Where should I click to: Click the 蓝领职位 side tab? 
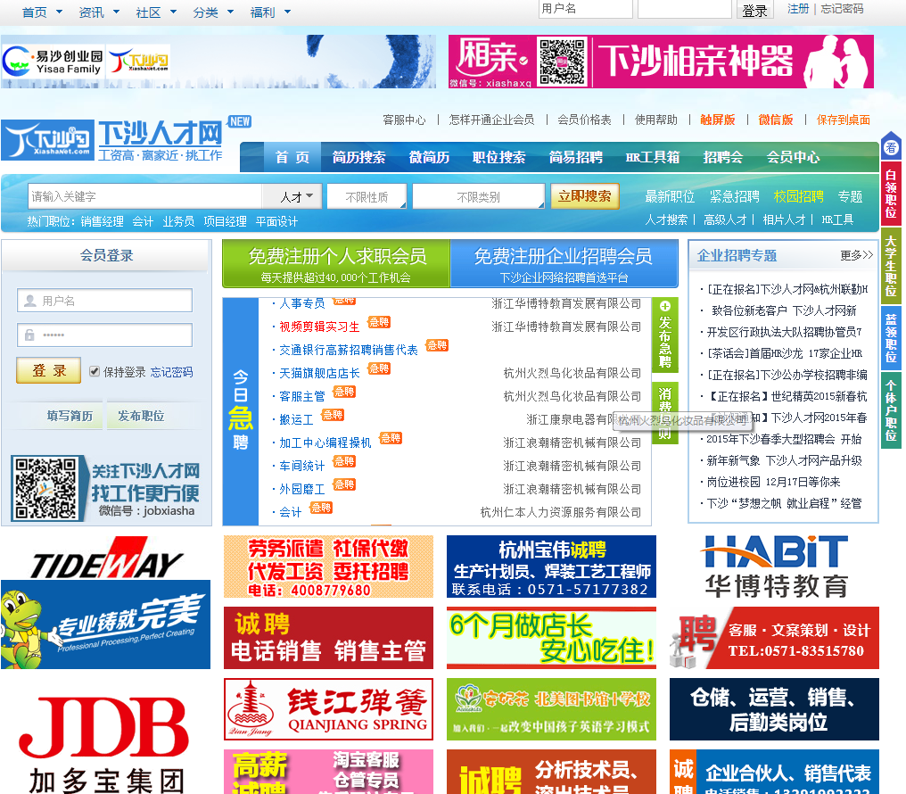click(x=891, y=338)
